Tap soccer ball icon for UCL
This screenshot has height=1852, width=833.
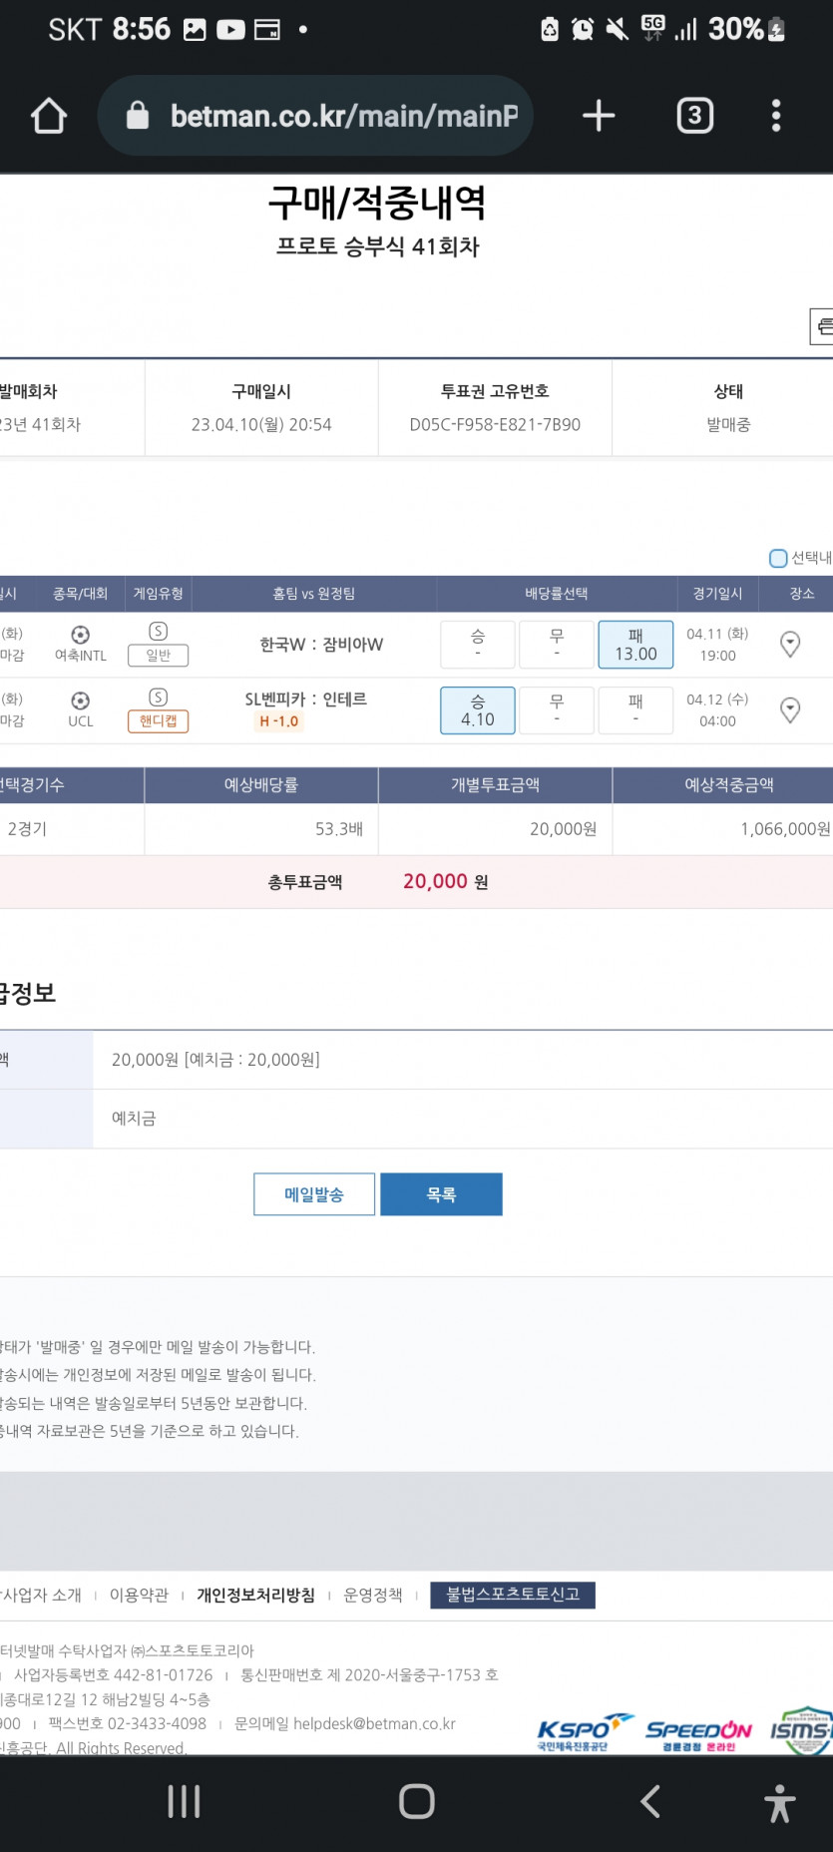pyautogui.click(x=81, y=700)
